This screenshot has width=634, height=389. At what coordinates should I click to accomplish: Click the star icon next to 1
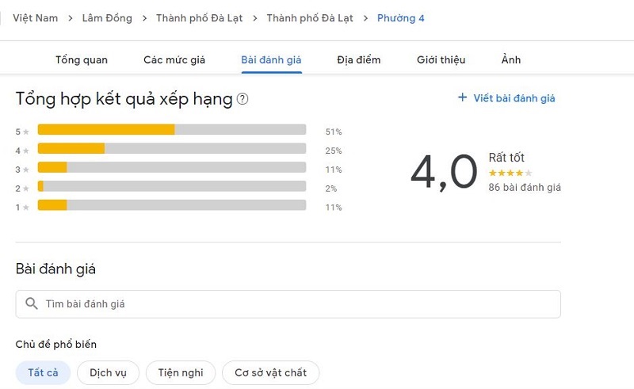26,208
